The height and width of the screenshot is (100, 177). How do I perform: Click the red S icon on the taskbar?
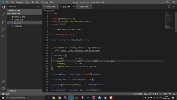(x=111, y=97)
